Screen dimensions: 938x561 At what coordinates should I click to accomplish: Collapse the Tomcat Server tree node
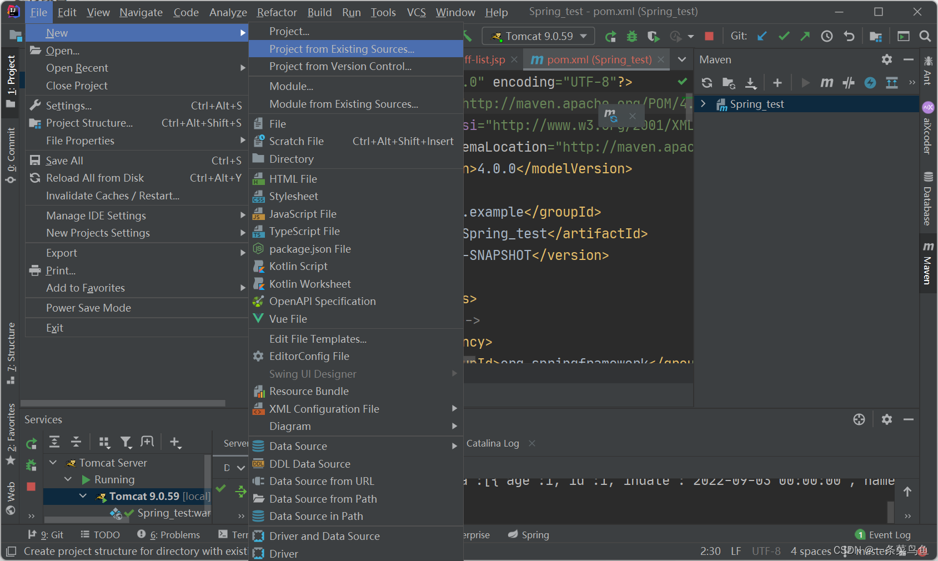point(53,463)
